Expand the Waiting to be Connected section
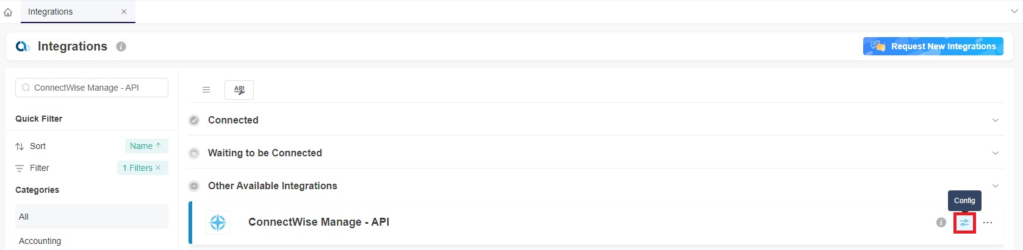This screenshot has height=250, width=1023. (996, 153)
